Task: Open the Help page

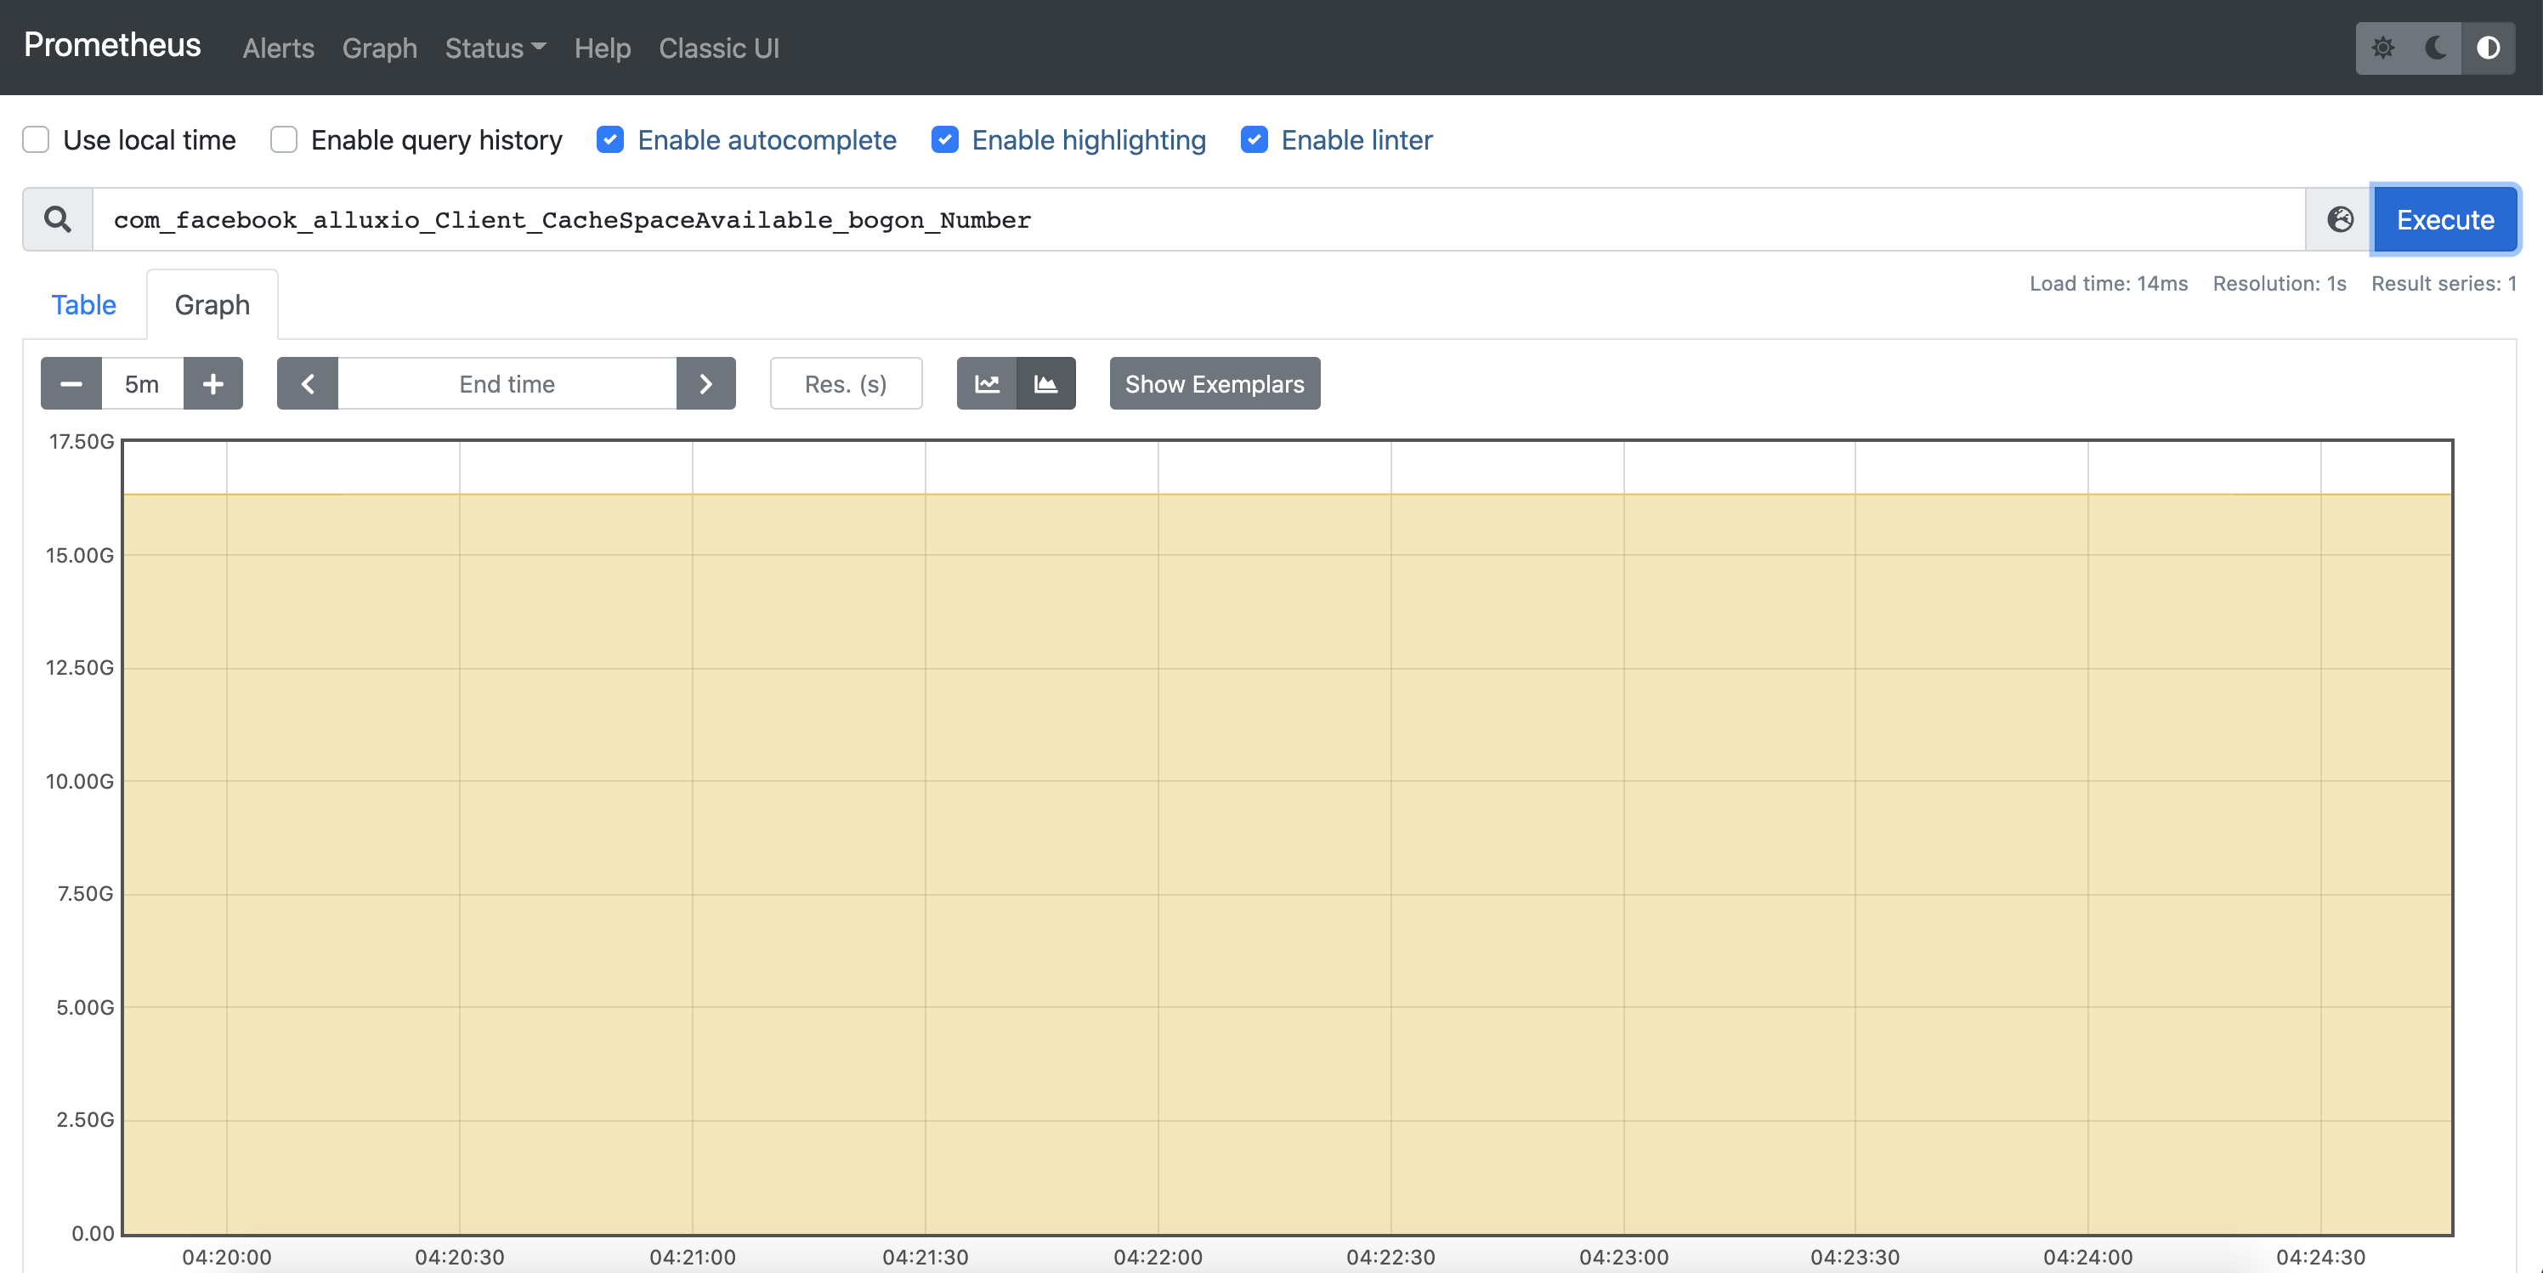Action: click(x=603, y=48)
